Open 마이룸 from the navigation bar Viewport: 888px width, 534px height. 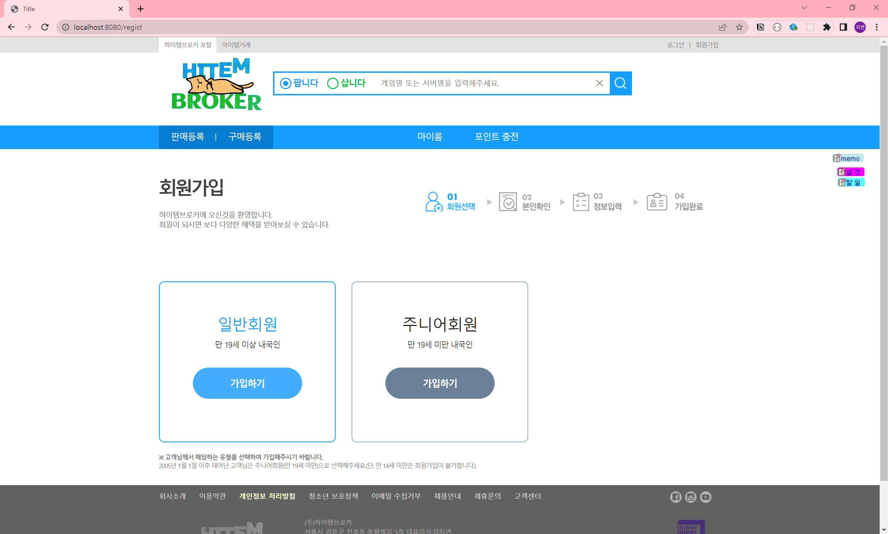click(430, 137)
